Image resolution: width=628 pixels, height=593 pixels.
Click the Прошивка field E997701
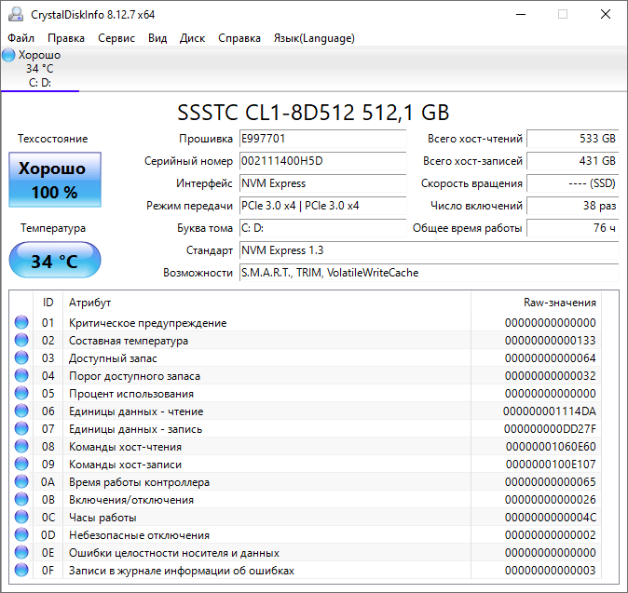[x=322, y=139]
